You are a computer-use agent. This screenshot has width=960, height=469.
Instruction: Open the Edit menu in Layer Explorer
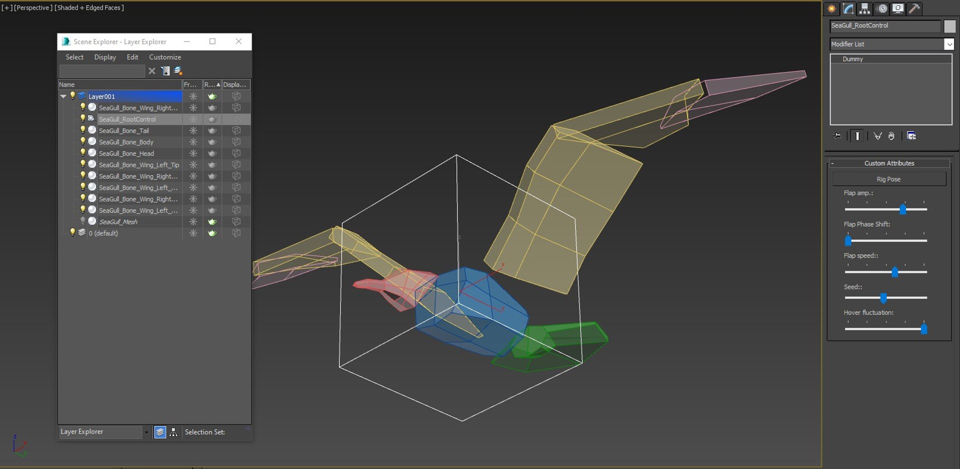coord(132,57)
